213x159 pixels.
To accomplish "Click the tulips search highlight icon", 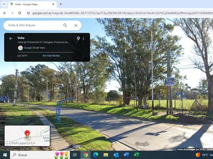I will pyautogui.click(x=62, y=155).
